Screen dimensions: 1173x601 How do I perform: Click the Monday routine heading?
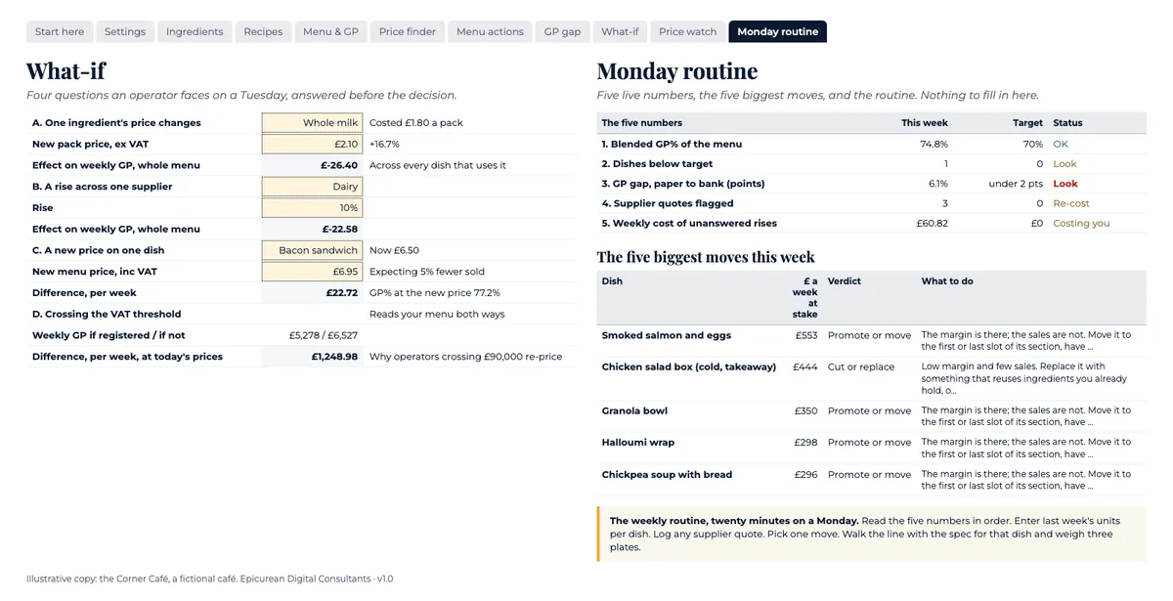677,71
